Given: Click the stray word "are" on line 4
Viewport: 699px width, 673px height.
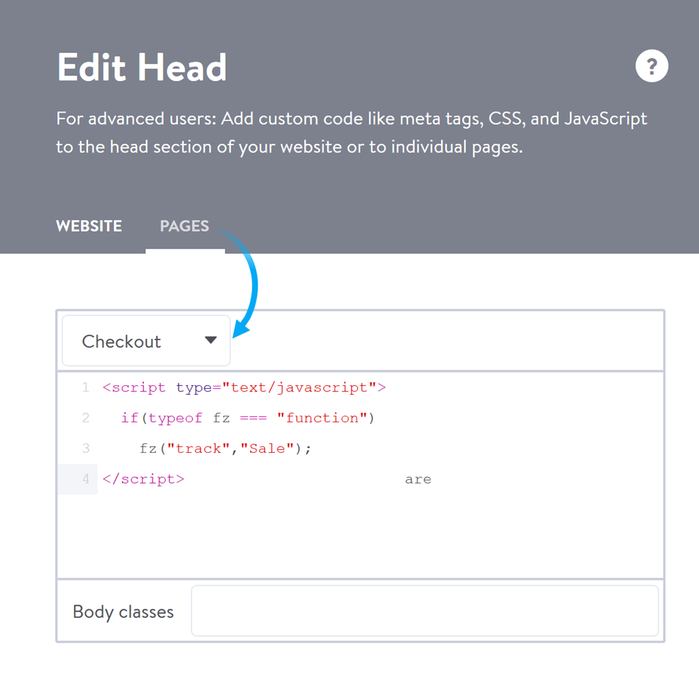Looking at the screenshot, I should [x=418, y=479].
